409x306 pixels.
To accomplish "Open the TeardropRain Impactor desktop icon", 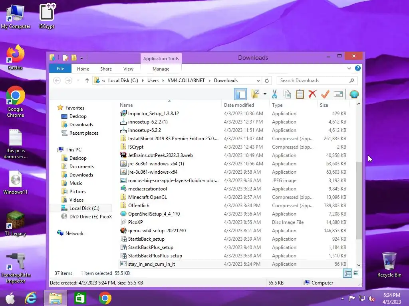I will tap(16, 268).
